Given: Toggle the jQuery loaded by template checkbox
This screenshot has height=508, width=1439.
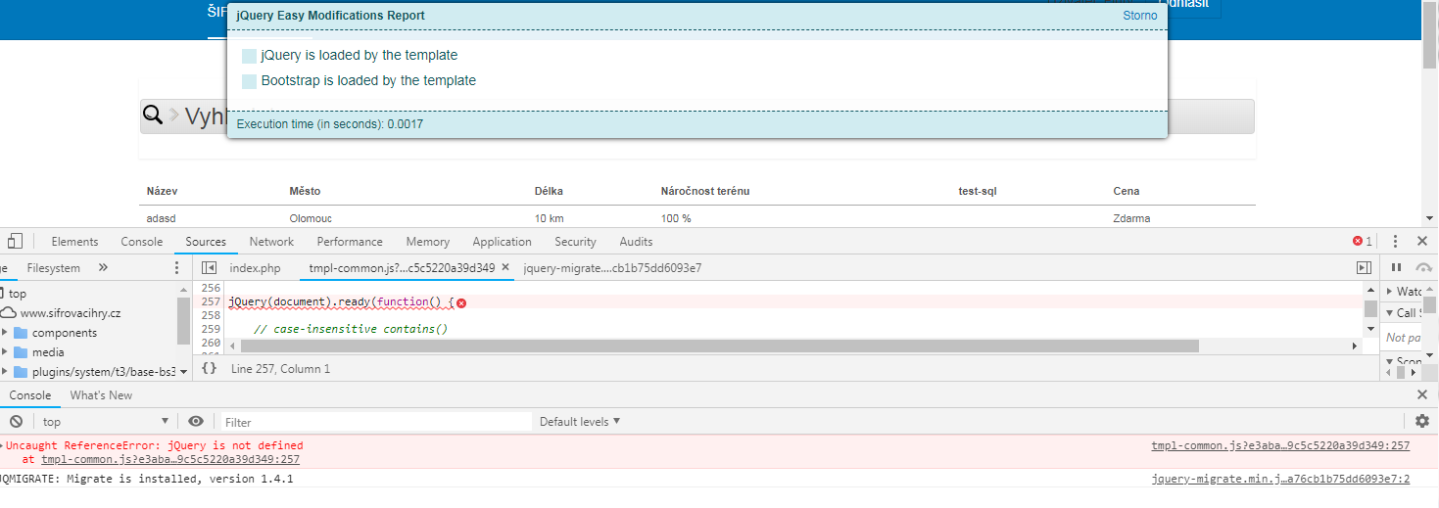Looking at the screenshot, I should (x=249, y=56).
